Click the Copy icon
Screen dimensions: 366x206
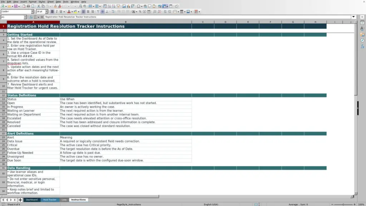tap(43, 6)
